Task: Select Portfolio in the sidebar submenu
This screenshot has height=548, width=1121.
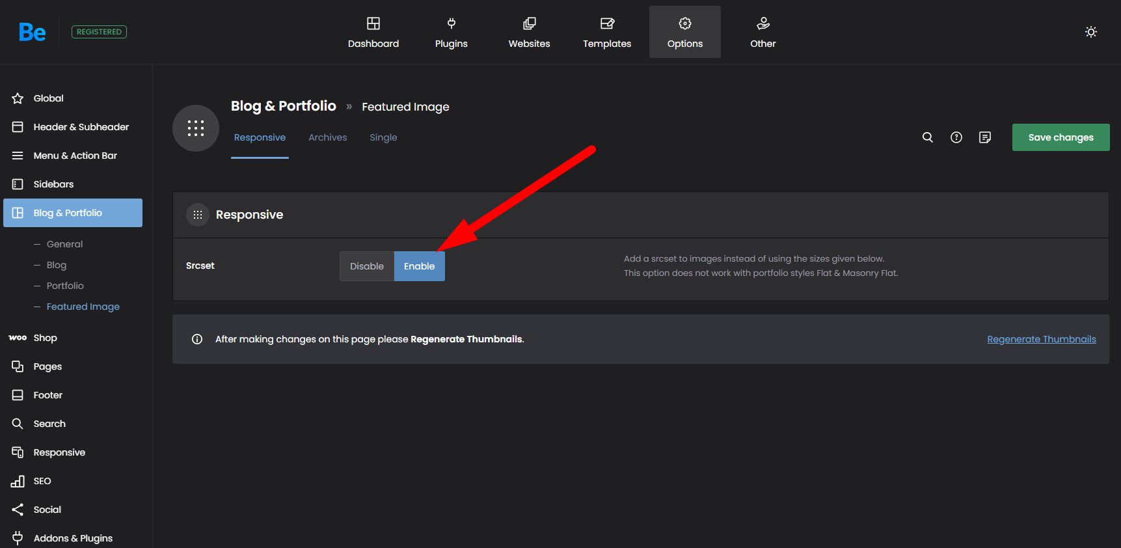Action: pyautogui.click(x=65, y=286)
